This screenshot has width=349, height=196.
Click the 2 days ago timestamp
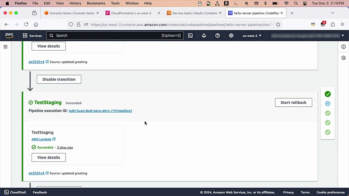pos(65,148)
